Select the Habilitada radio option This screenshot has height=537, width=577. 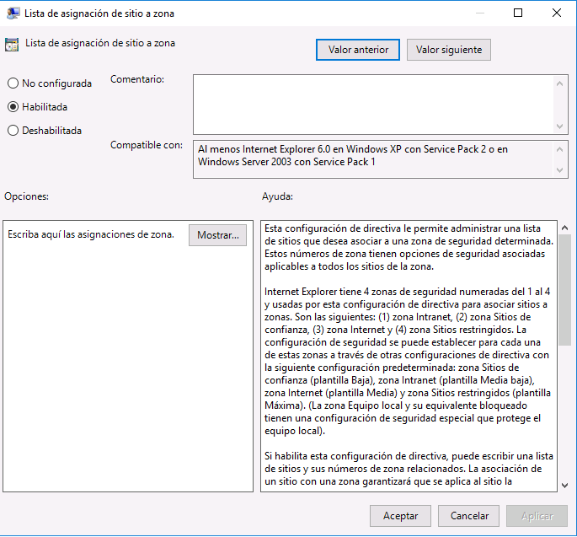coord(13,107)
